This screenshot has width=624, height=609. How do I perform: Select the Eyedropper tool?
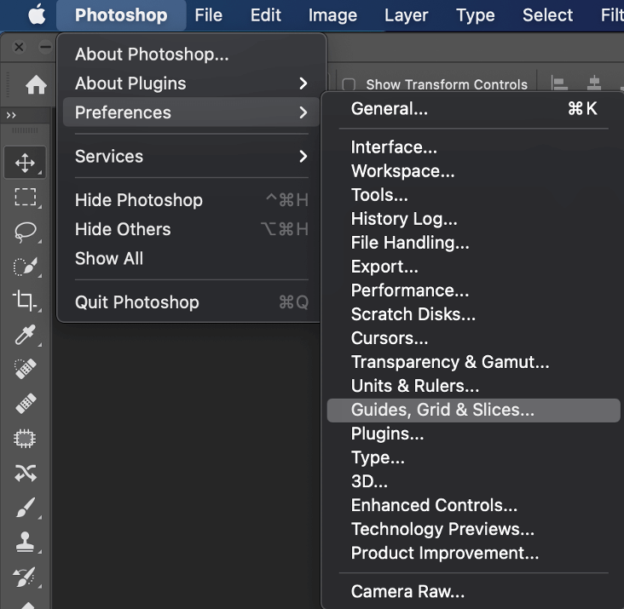pyautogui.click(x=25, y=335)
